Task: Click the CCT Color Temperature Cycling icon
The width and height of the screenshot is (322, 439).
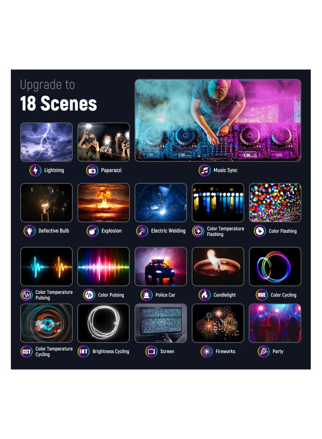Action: coord(27,351)
